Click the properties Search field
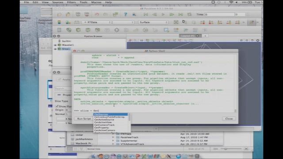The width and height of the screenshot is (283, 159). coord(63,89)
